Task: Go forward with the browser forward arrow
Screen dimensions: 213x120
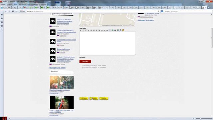Action: pos(9,11)
